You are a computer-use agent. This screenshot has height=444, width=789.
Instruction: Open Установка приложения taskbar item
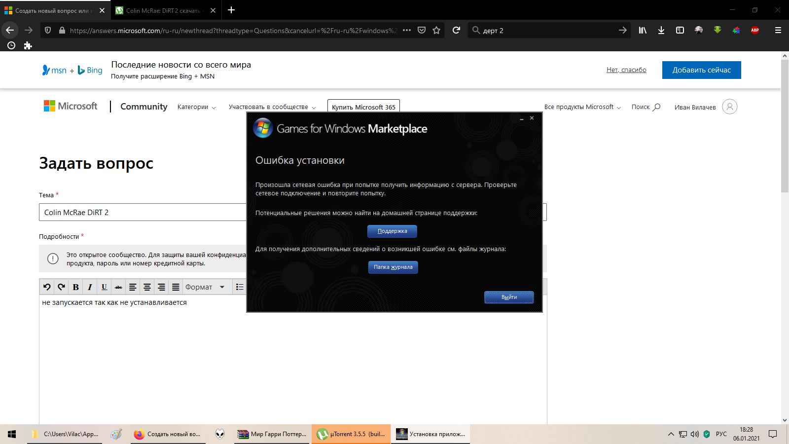click(430, 434)
